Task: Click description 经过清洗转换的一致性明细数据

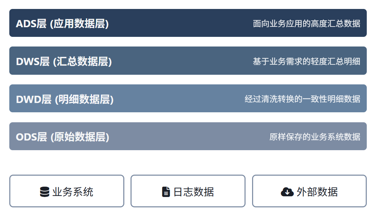Action: tap(302, 99)
